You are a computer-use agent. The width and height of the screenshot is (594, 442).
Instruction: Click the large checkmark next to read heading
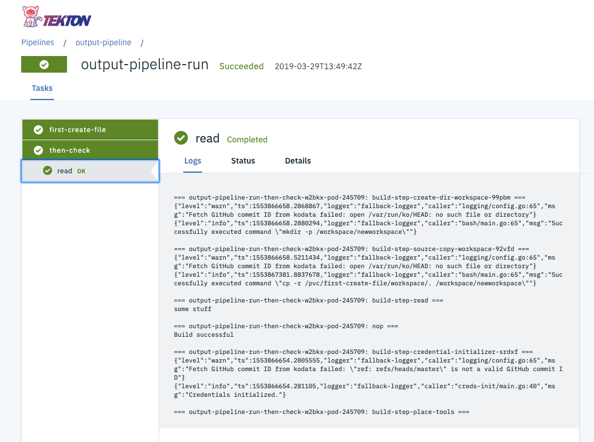coord(181,138)
